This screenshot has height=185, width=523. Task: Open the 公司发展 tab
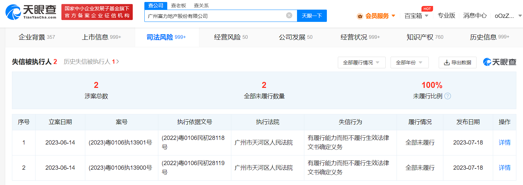[296, 37]
